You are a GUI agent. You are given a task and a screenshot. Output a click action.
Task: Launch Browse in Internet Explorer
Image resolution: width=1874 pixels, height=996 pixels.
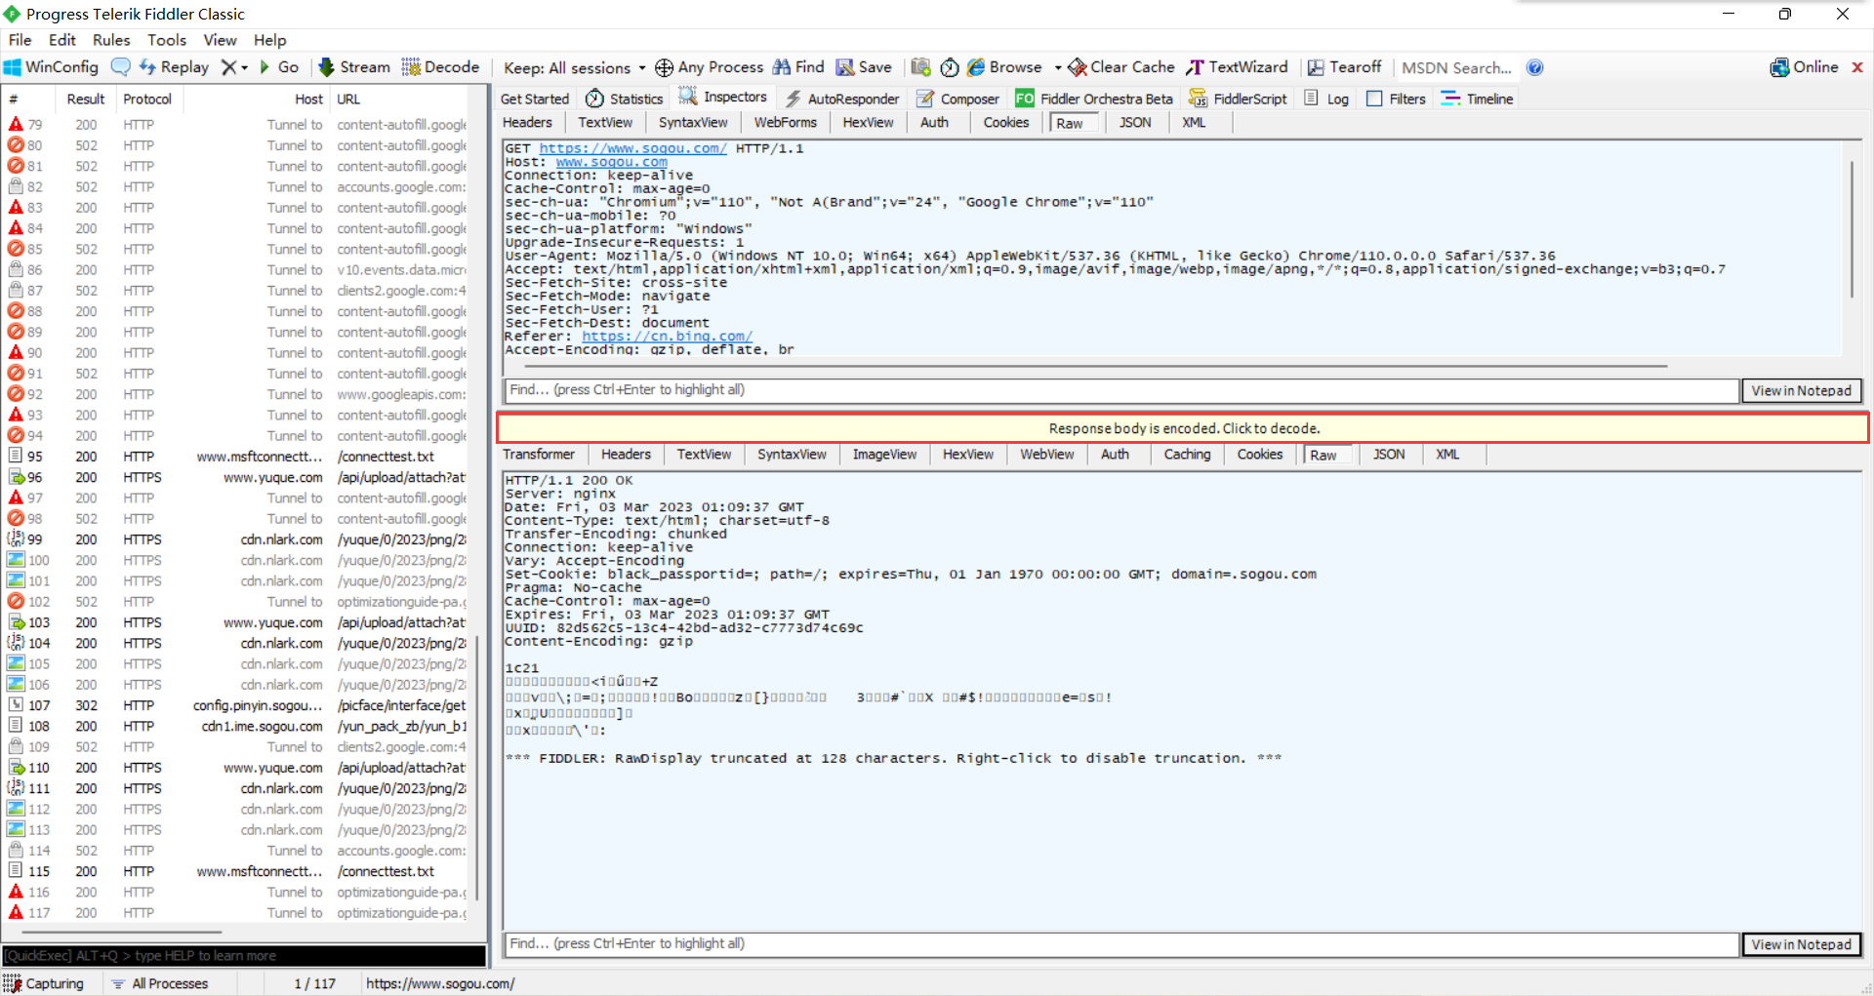pyautogui.click(x=1004, y=67)
